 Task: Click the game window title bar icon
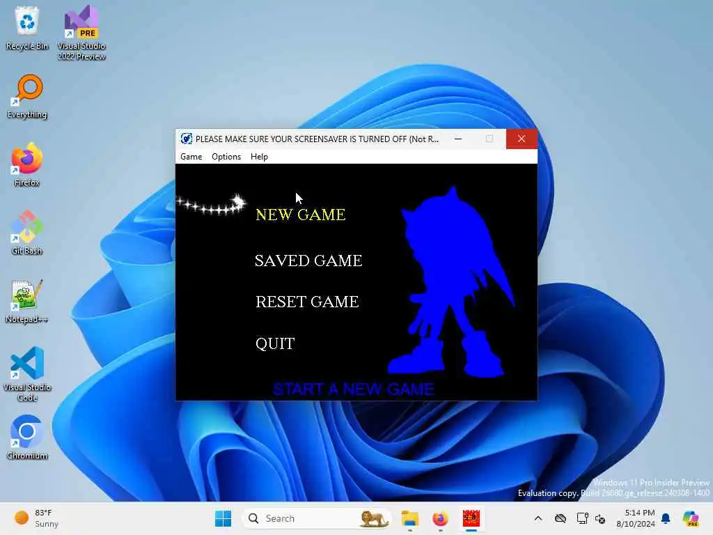point(186,139)
